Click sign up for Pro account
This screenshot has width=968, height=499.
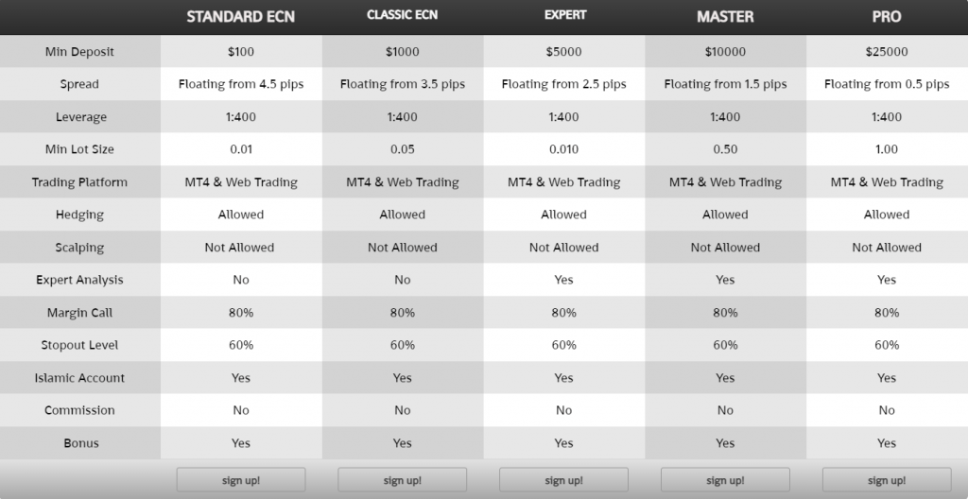tap(887, 480)
